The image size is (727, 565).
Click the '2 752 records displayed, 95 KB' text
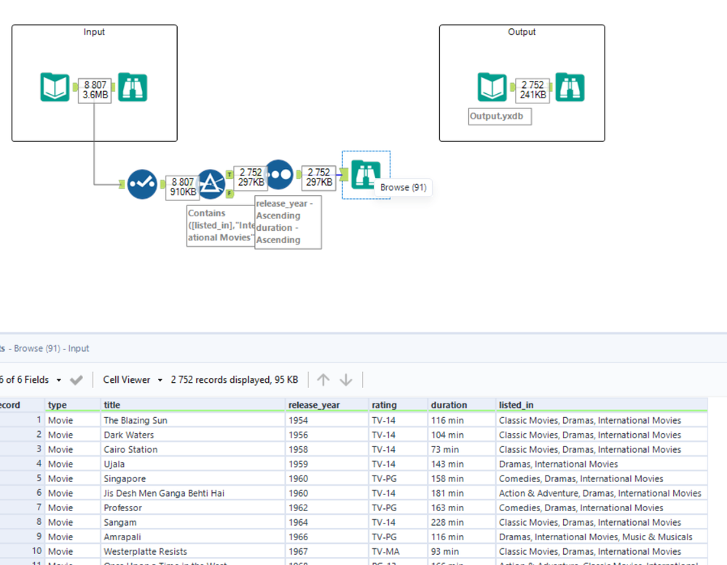pyautogui.click(x=234, y=380)
